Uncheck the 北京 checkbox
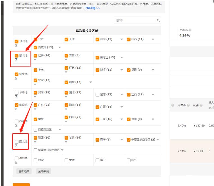 tap(35, 39)
